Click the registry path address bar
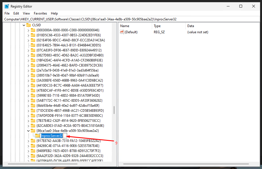 click(131, 19)
